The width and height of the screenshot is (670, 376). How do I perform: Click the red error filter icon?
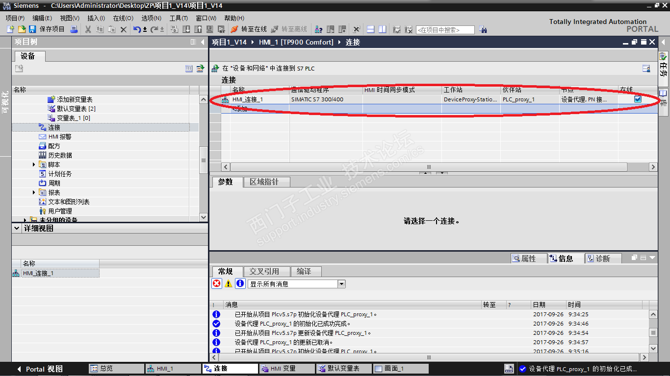(x=217, y=283)
